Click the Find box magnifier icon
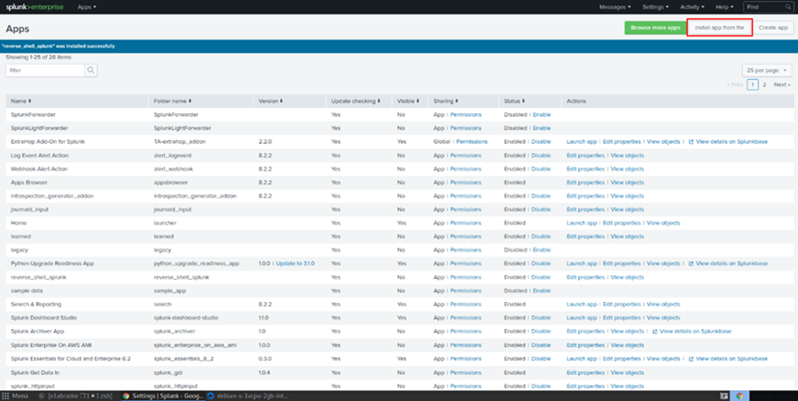This screenshot has width=798, height=401. pos(788,7)
